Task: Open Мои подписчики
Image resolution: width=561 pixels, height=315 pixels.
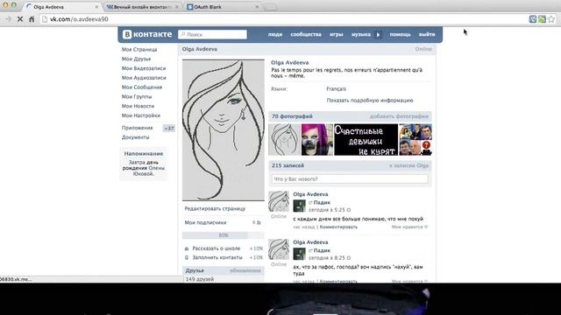Action: 205,222
